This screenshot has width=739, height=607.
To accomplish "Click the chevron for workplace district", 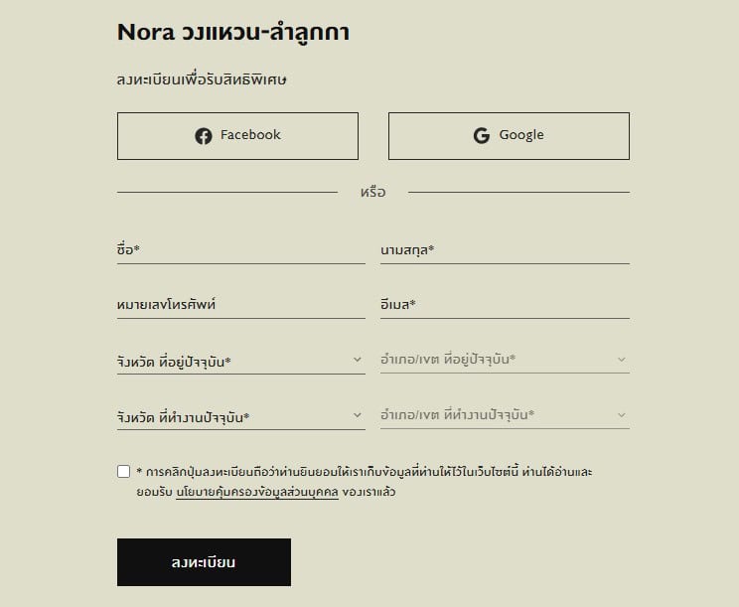I will (622, 415).
